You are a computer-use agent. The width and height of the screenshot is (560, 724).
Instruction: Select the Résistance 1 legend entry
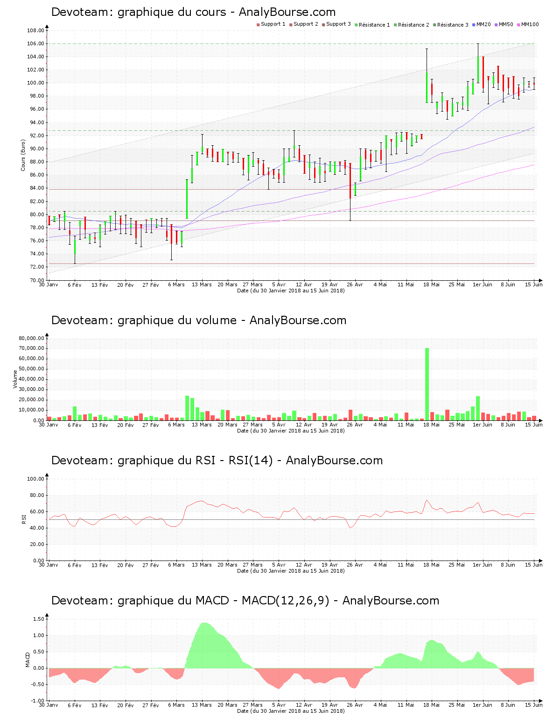tap(372, 25)
